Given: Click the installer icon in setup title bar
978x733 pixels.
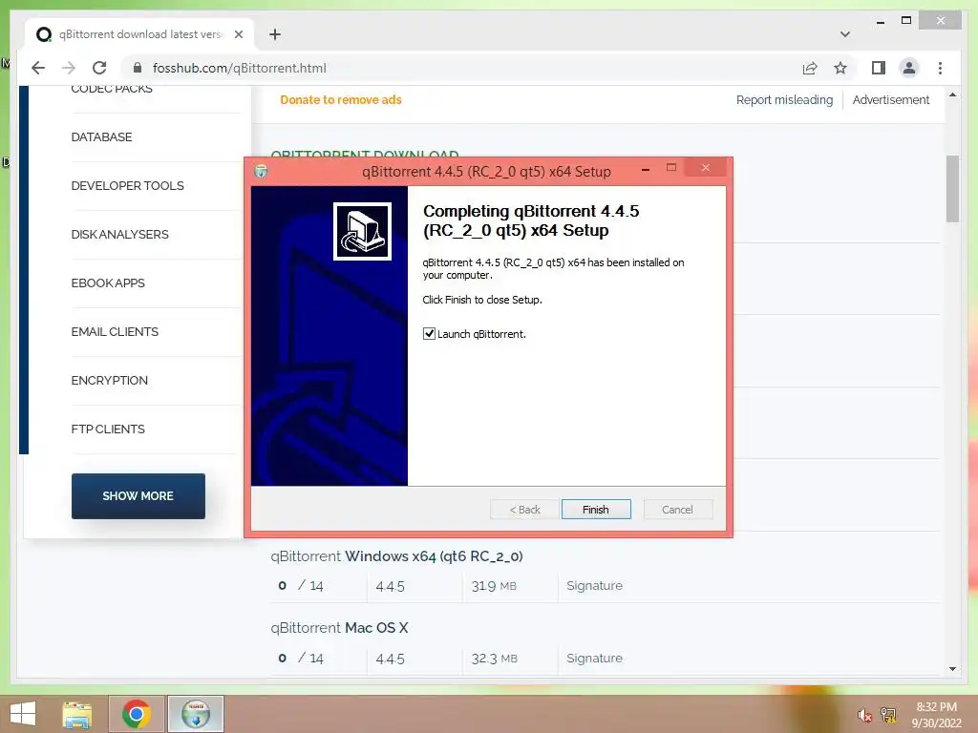Looking at the screenshot, I should click(x=262, y=171).
